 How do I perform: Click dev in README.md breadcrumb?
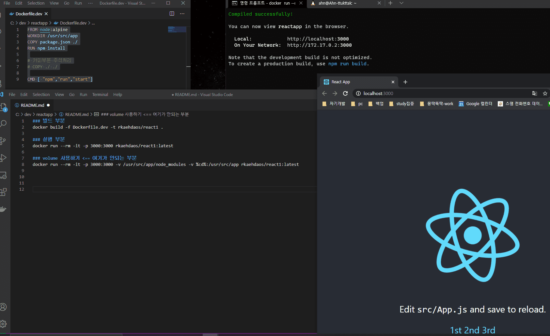coord(28,114)
